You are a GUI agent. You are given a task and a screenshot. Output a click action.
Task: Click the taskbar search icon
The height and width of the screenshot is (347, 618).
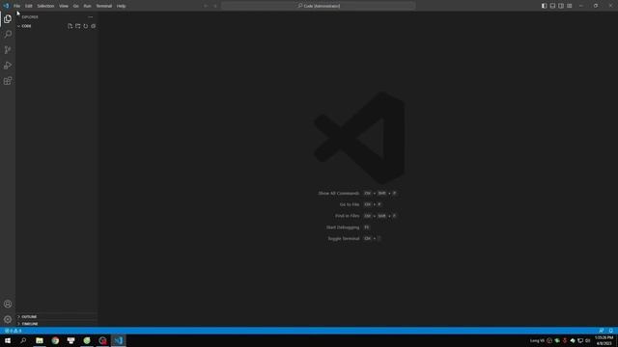click(x=23, y=340)
